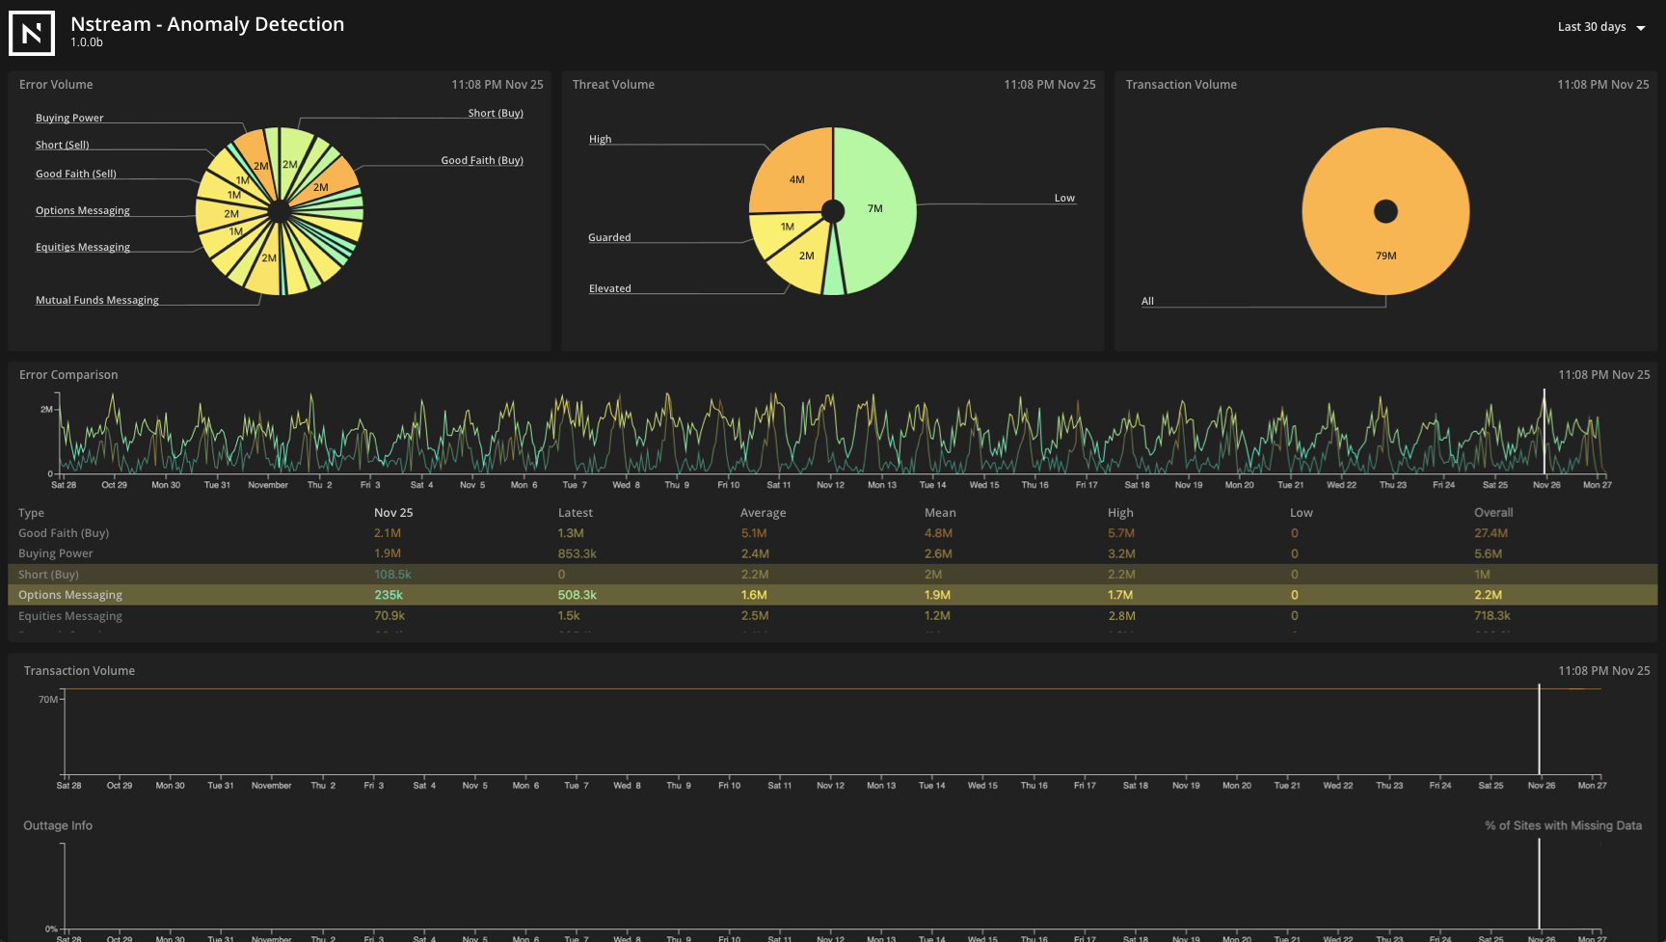Click the Good Faith (Buy) table row
The image size is (1666, 942).
click(63, 532)
